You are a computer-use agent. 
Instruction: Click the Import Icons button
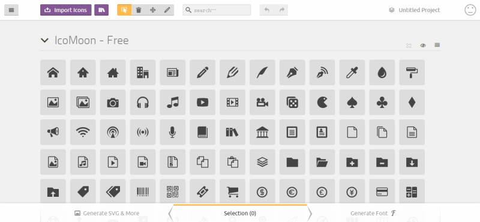[x=66, y=10]
